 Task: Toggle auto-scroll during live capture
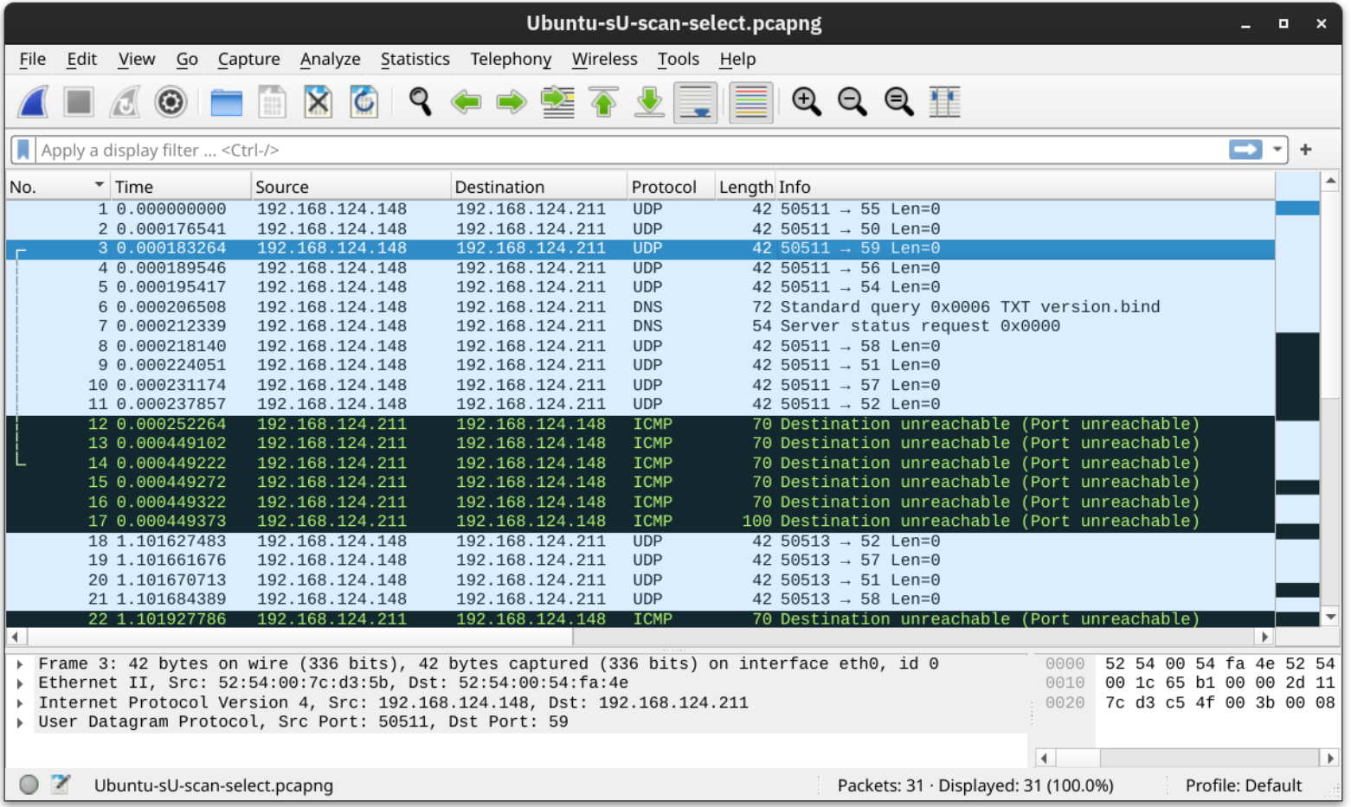click(696, 102)
